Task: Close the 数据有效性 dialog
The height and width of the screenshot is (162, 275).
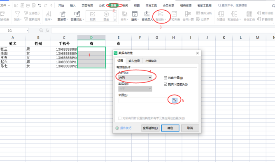Action: click(x=197, y=53)
